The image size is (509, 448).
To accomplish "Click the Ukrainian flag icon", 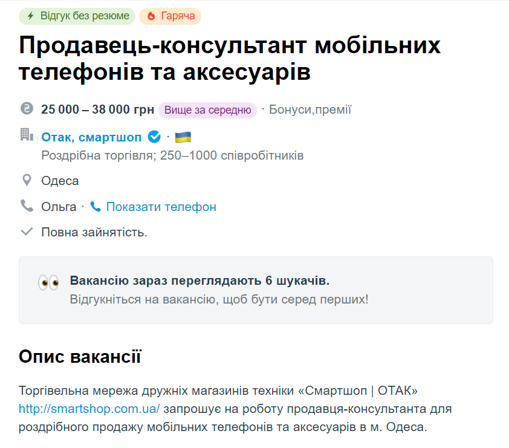I will [183, 137].
